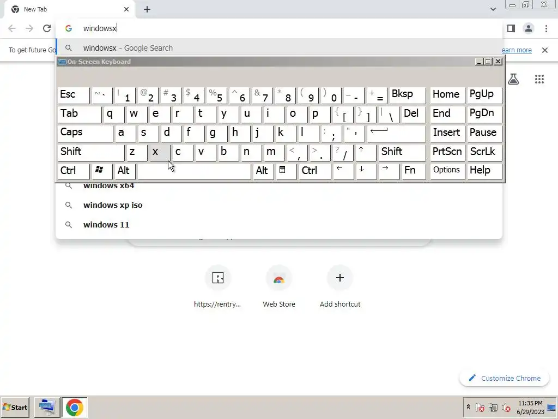Screen dimensions: 558x419
Task: Click the context menu key on keyboard
Action: [286, 171]
